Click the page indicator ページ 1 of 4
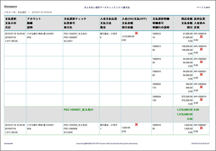 coord(203,7)
